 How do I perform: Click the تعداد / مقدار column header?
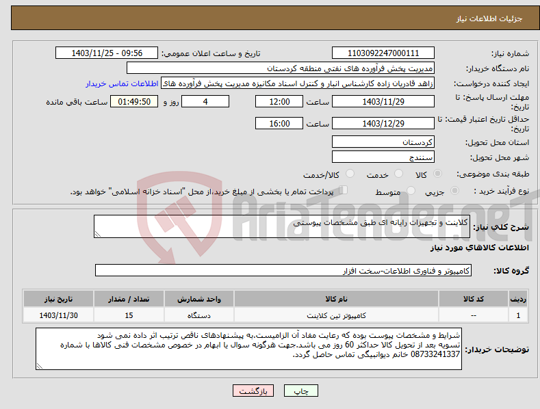pos(129,299)
